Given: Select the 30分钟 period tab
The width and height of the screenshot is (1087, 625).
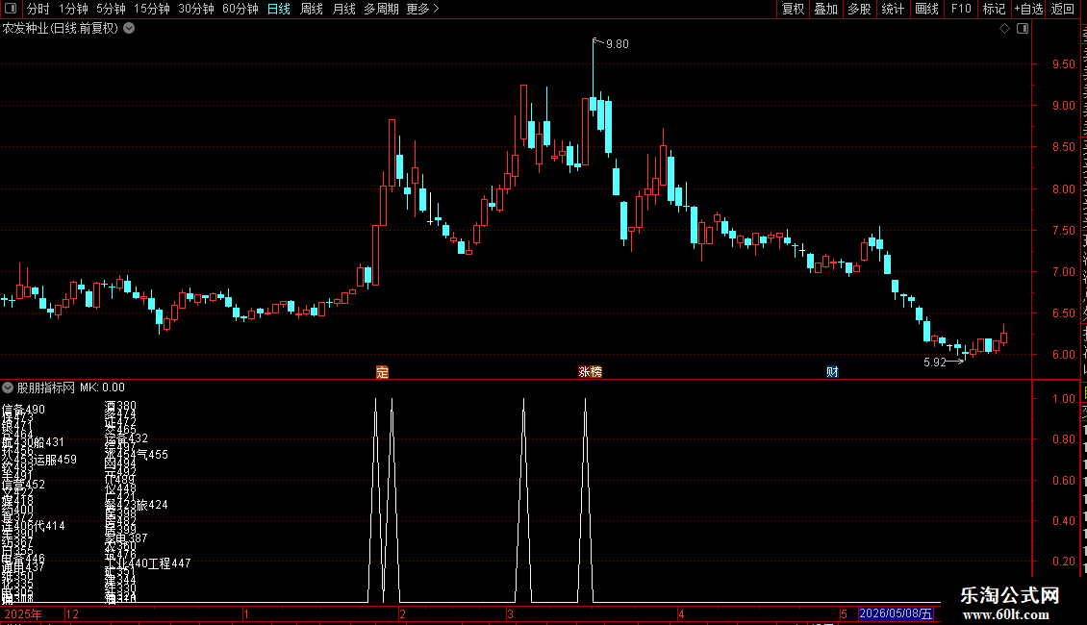Looking at the screenshot, I should (x=196, y=9).
